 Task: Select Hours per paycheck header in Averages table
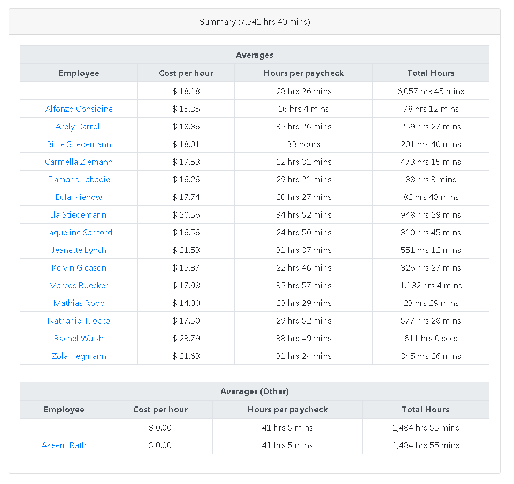(x=303, y=73)
